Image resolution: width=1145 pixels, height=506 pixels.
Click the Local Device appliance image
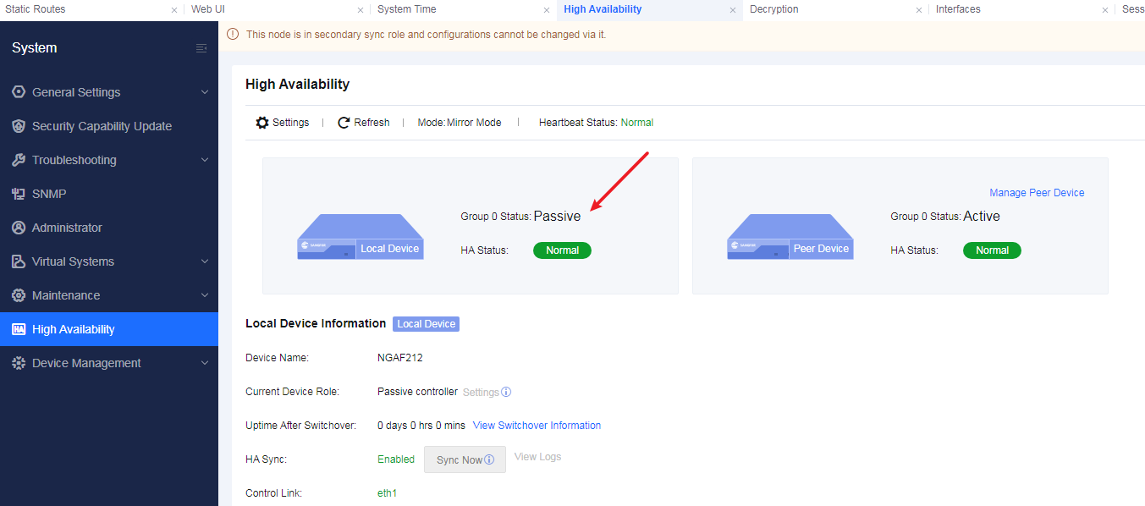[361, 238]
